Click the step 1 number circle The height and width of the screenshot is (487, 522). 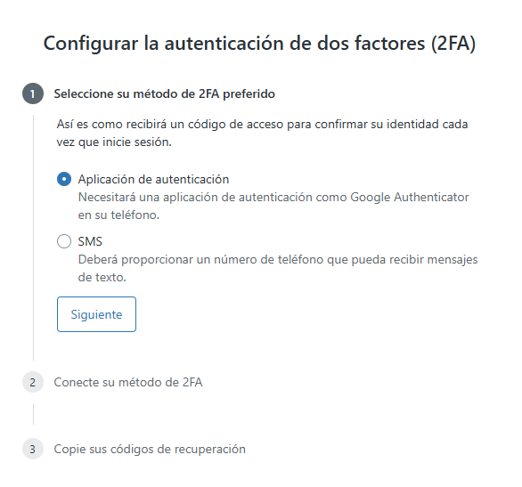(x=33, y=93)
